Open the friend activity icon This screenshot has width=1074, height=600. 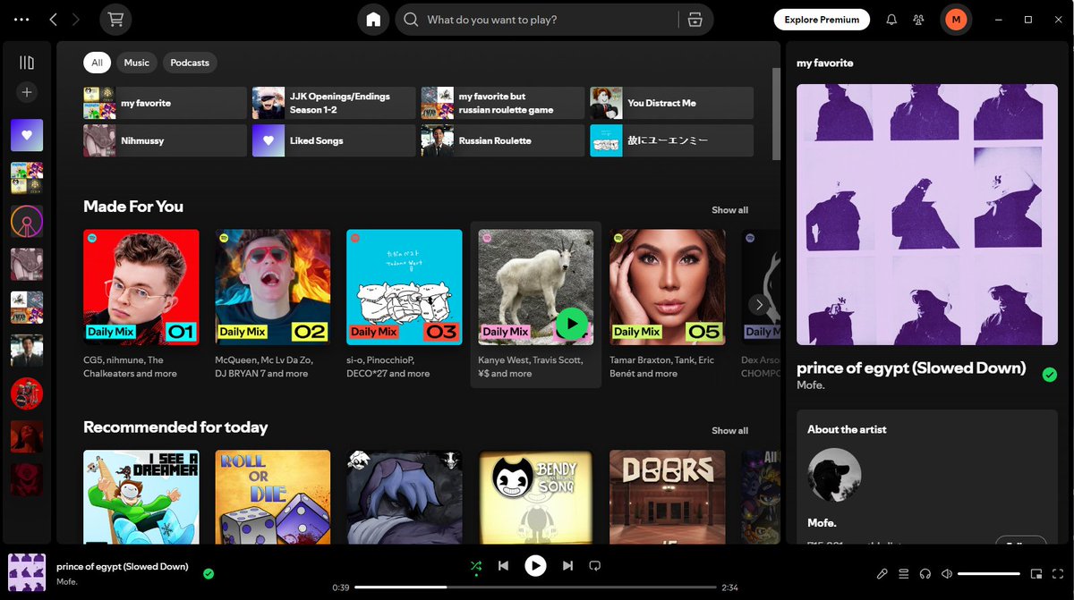tap(918, 19)
